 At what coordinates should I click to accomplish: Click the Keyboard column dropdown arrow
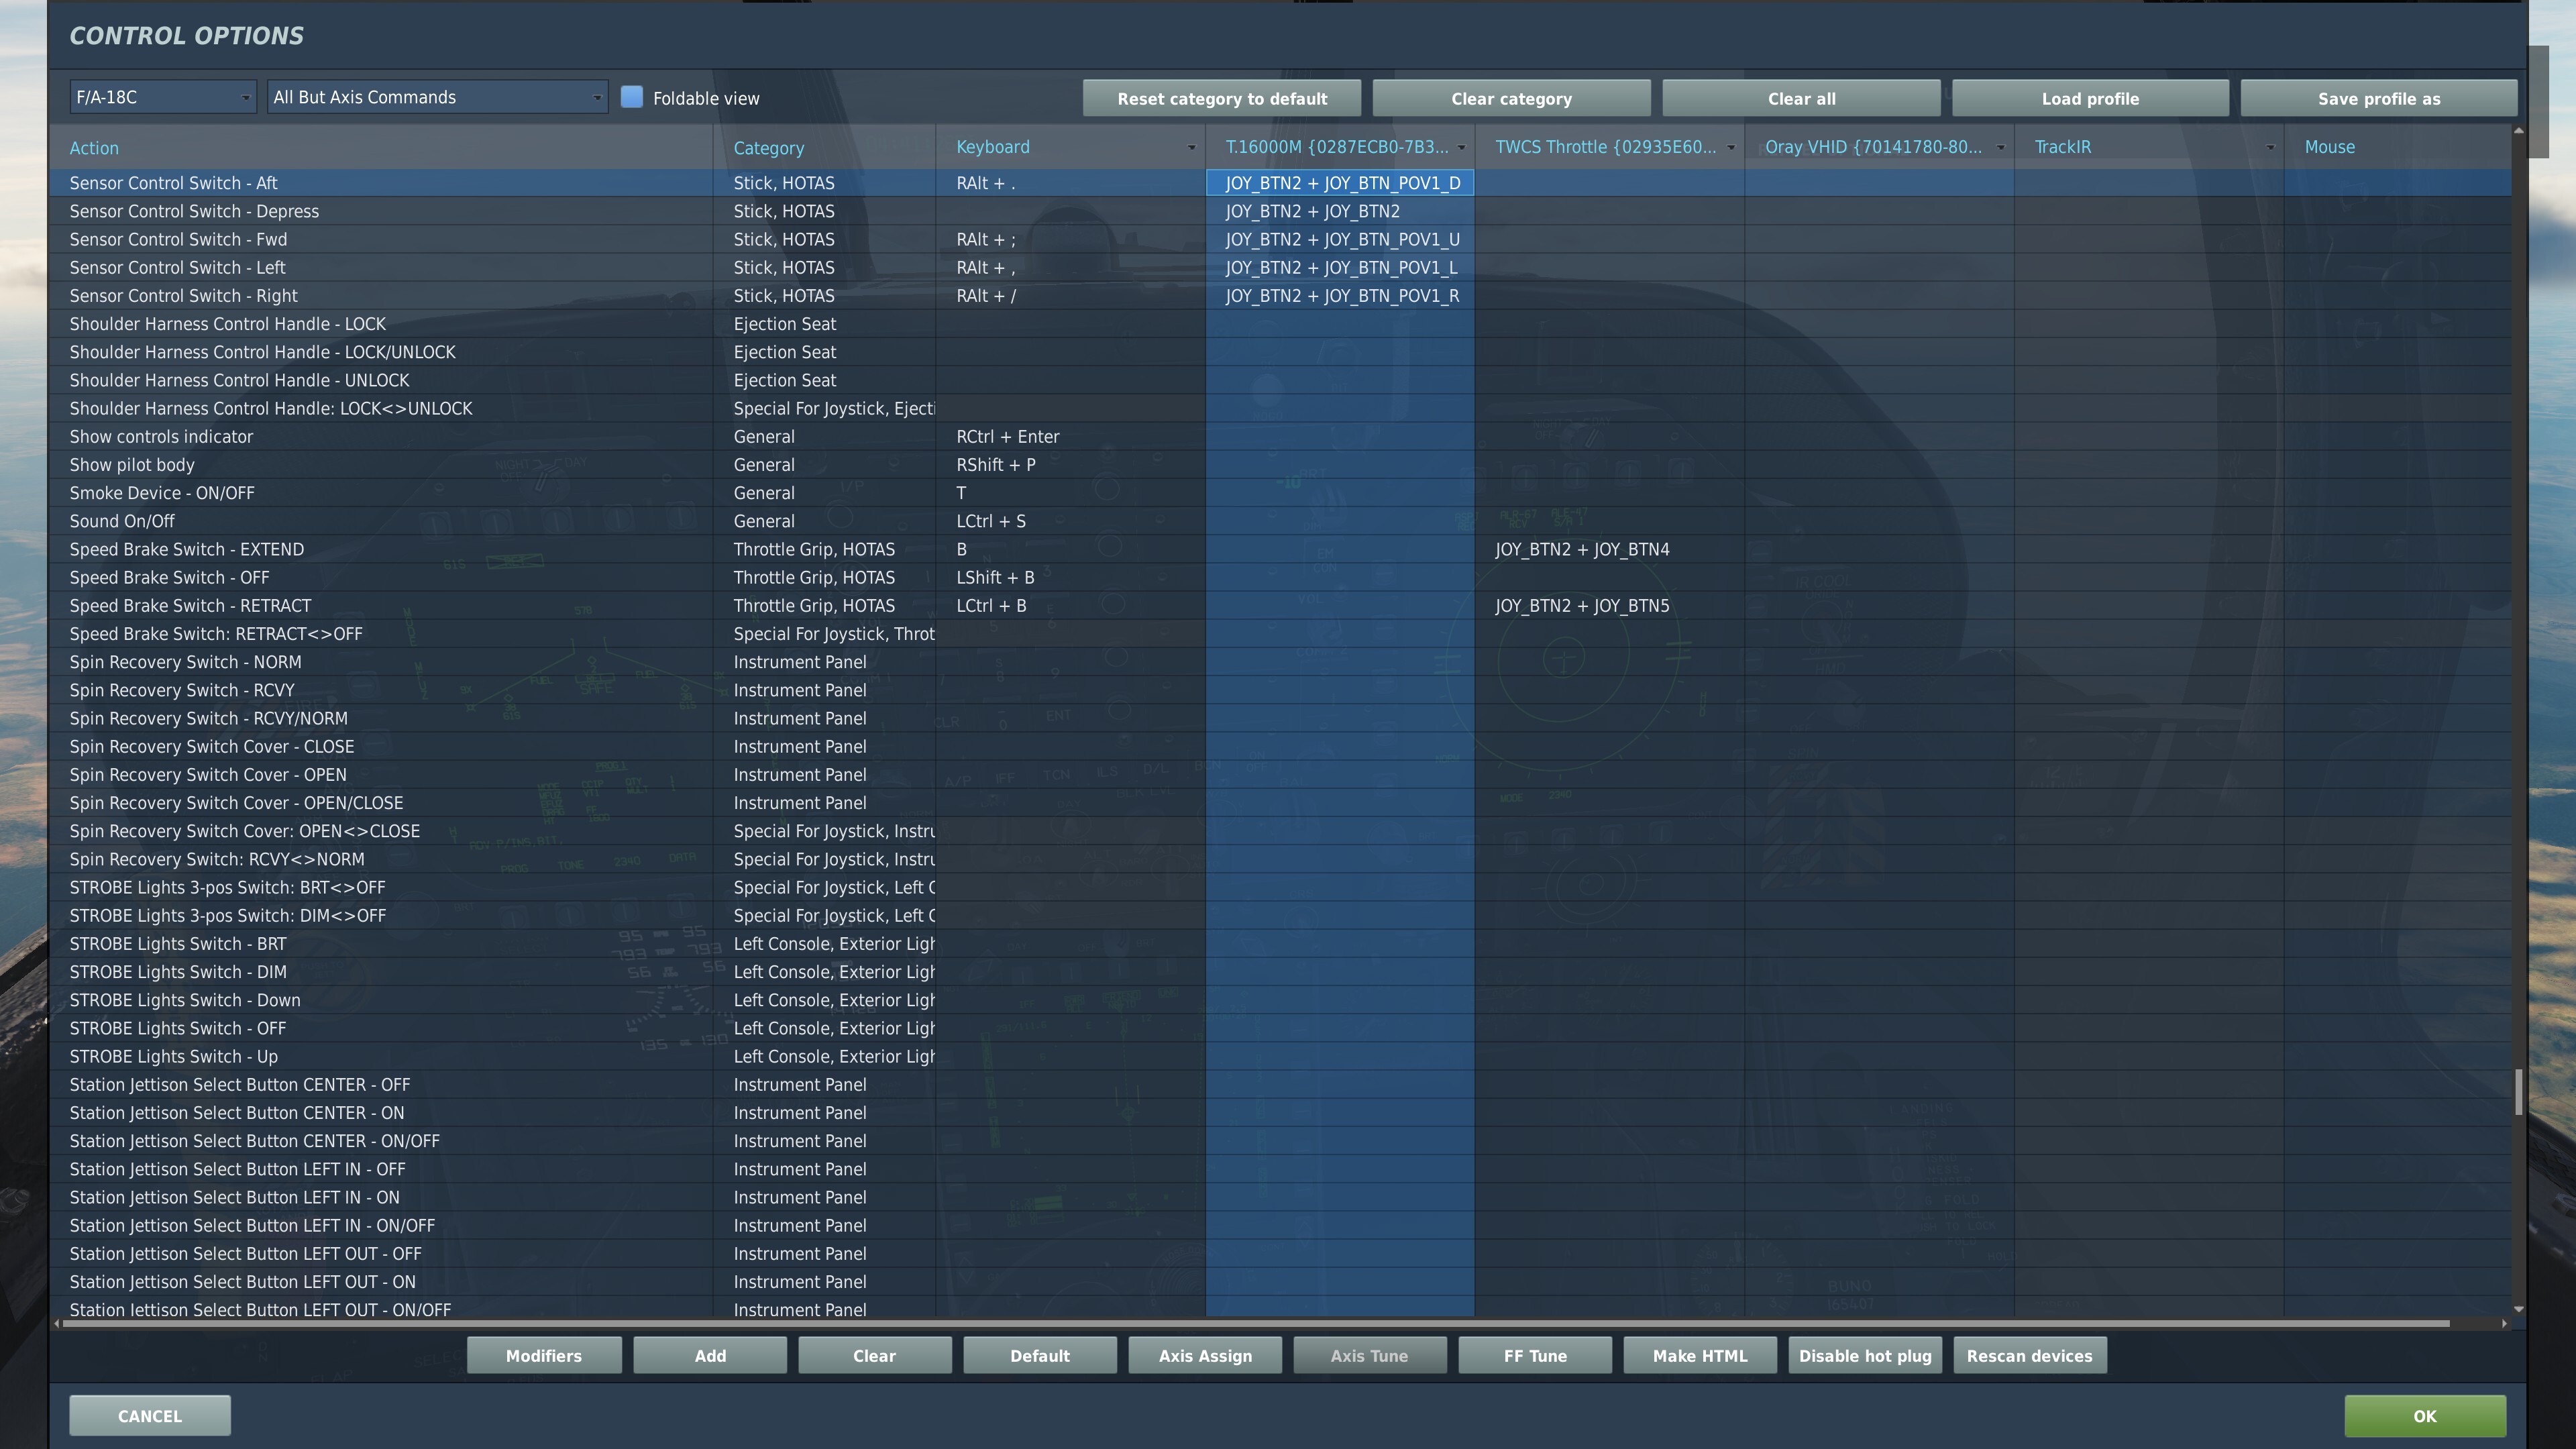point(1191,148)
